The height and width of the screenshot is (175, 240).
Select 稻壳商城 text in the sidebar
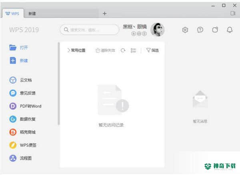coord(28,132)
